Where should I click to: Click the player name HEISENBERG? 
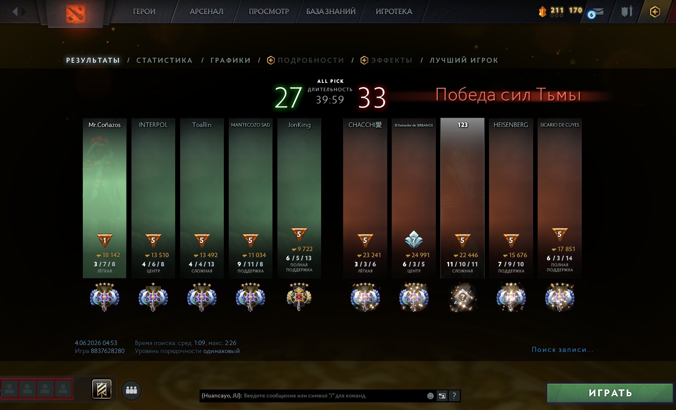[x=511, y=125]
